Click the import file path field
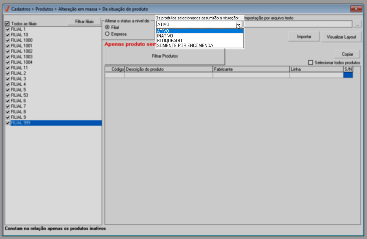The width and height of the screenshot is (367, 239). pos(298,24)
